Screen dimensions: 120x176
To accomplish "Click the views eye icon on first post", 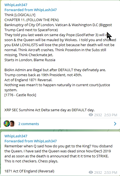I will pos(91,115).
